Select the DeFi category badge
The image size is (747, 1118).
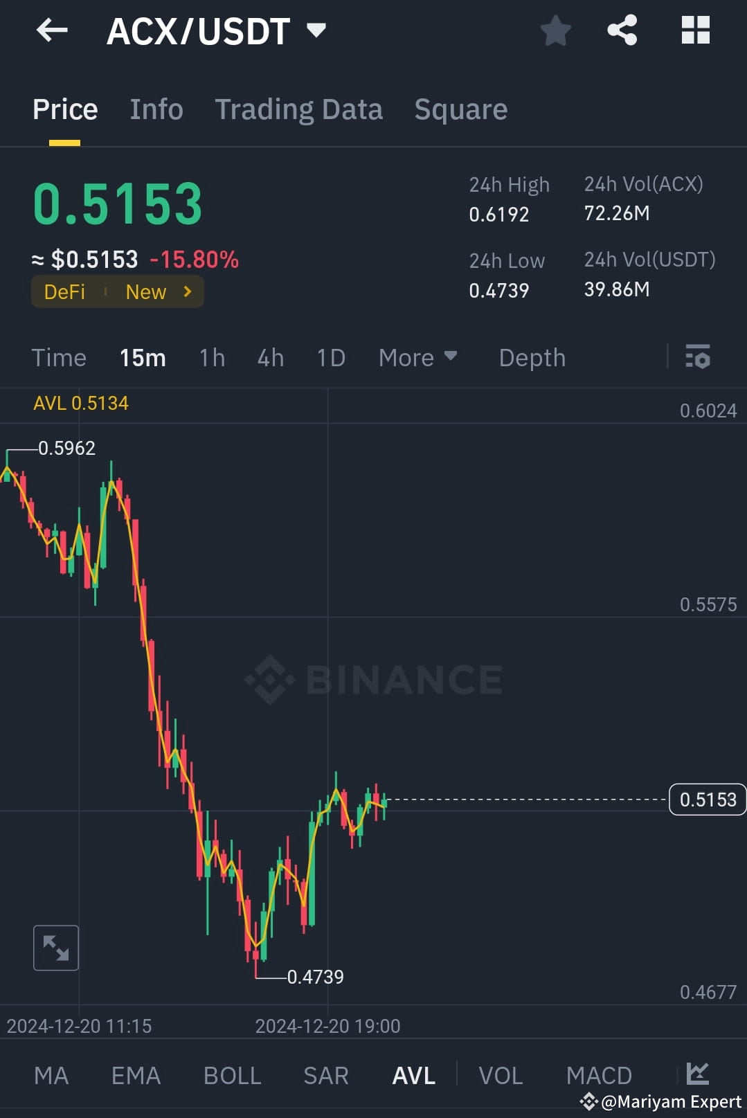pos(64,291)
